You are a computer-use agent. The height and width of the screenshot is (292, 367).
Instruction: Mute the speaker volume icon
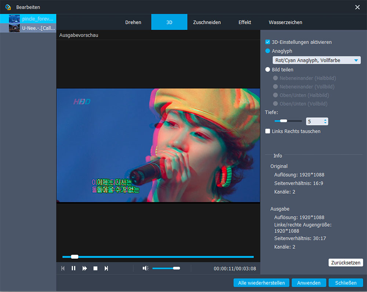click(145, 268)
